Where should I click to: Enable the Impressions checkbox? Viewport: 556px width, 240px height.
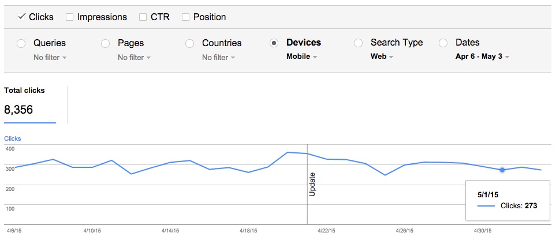69,17
